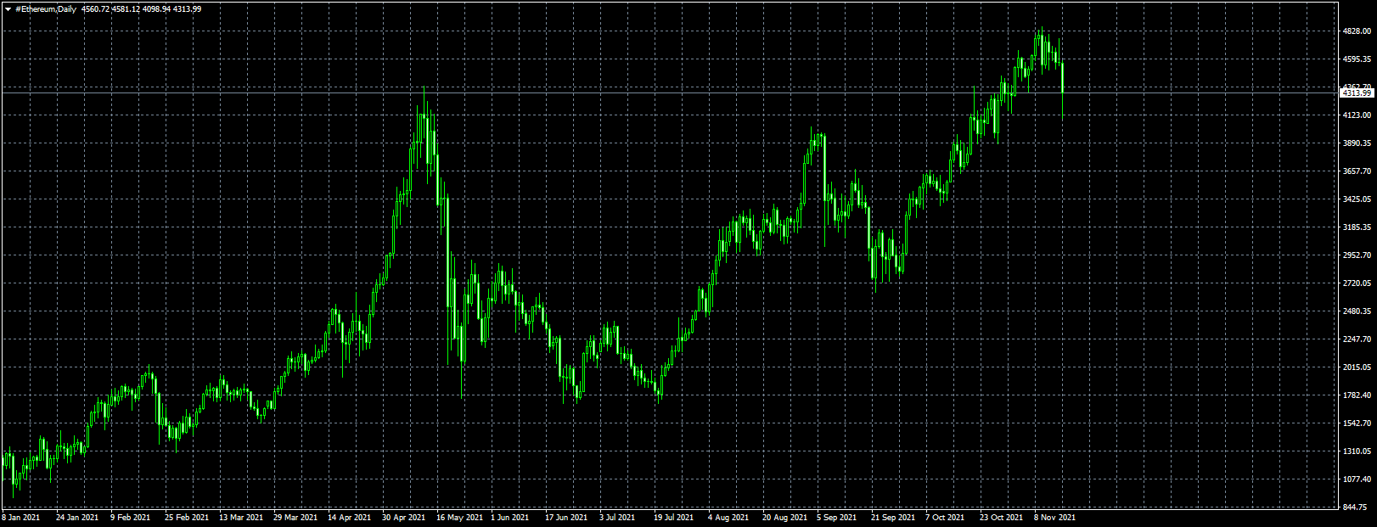Viewport: 1377px width, 527px height.
Task: Select the 19 Jul 2021 date label
Action: (x=673, y=517)
